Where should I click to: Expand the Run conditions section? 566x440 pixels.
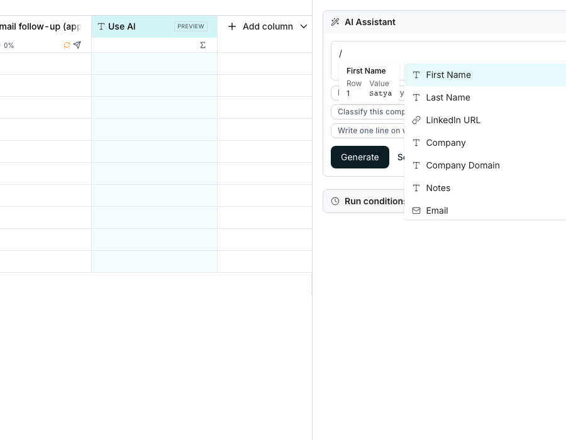point(364,201)
